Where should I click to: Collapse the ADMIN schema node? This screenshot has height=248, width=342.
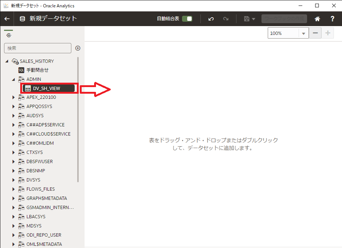(x=14, y=79)
